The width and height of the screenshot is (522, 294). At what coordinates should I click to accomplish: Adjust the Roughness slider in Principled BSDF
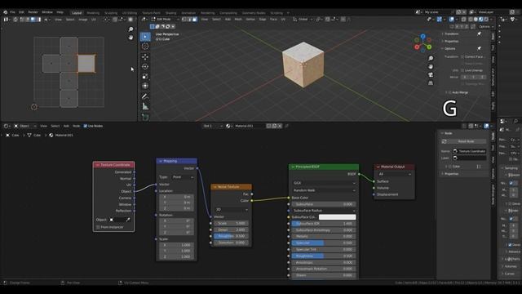coord(324,256)
